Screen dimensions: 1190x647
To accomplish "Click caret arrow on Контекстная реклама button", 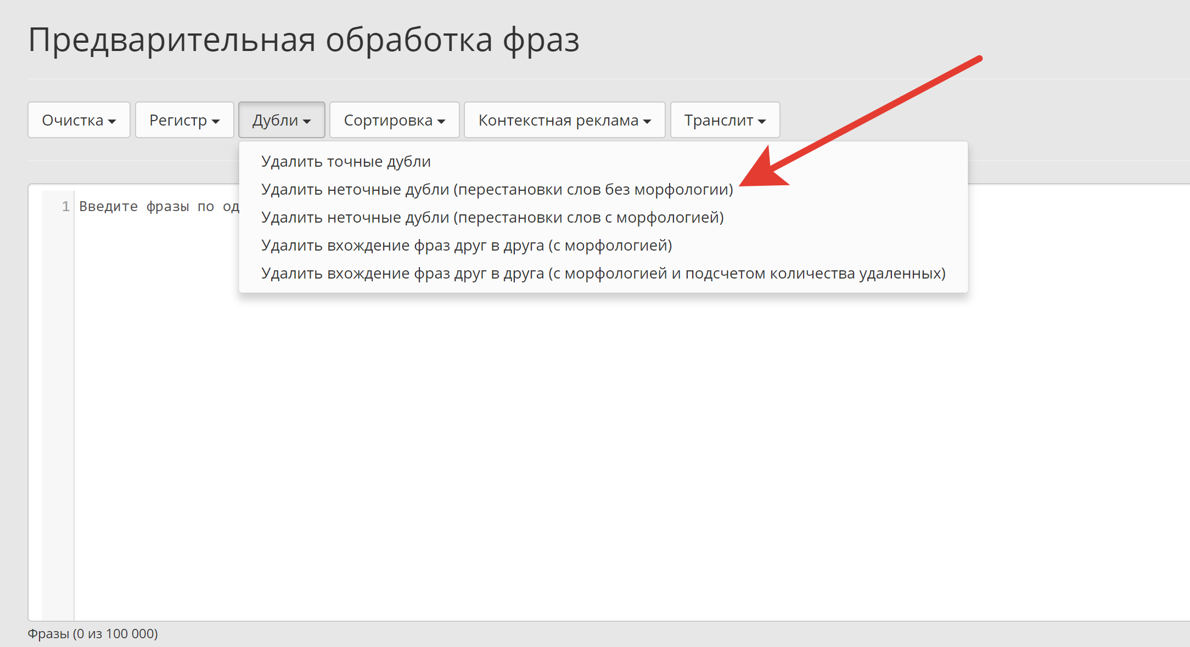I will 647,121.
